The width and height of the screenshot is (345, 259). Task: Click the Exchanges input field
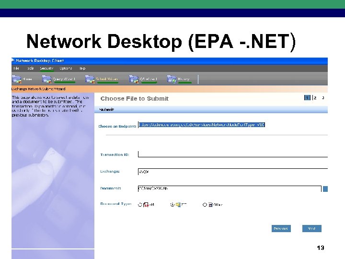tap(233, 172)
